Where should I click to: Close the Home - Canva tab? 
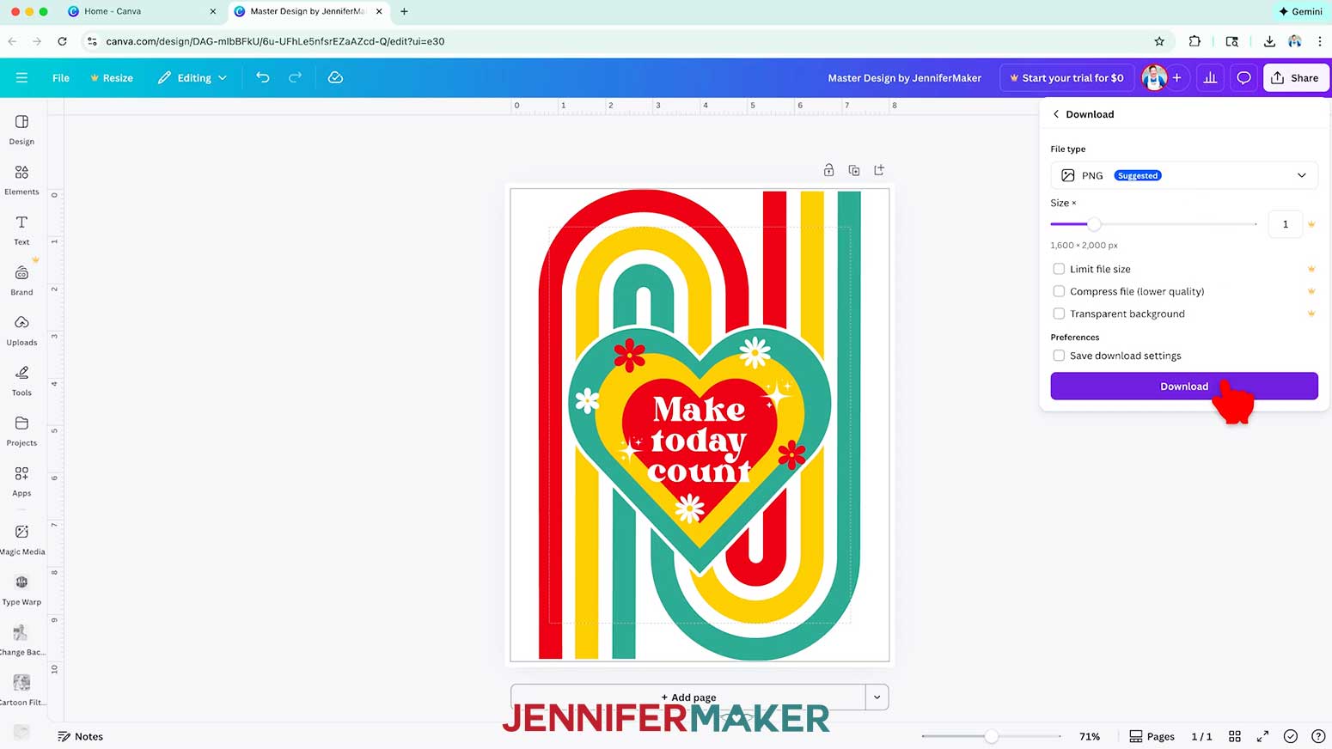pos(213,11)
